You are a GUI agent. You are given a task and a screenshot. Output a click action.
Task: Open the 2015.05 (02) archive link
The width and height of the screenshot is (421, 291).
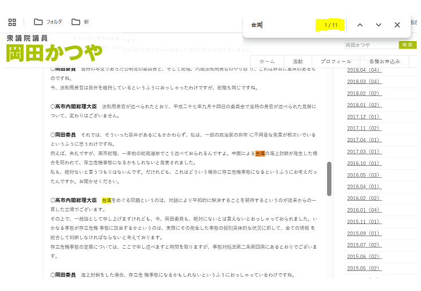tap(364, 268)
